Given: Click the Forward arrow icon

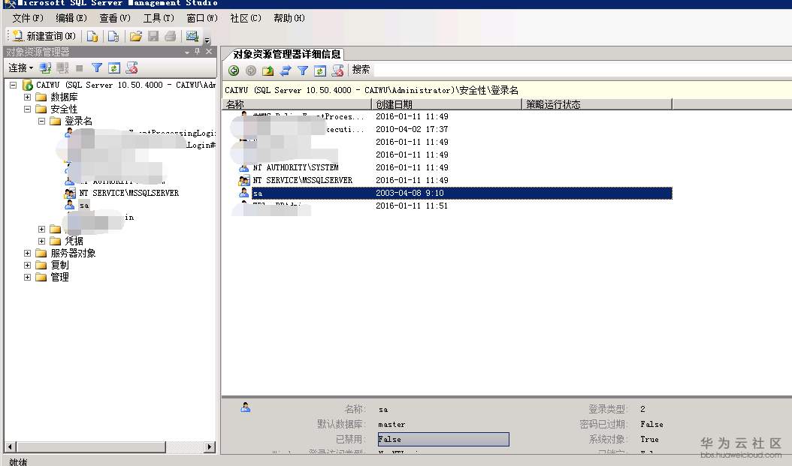Looking at the screenshot, I should 250,71.
